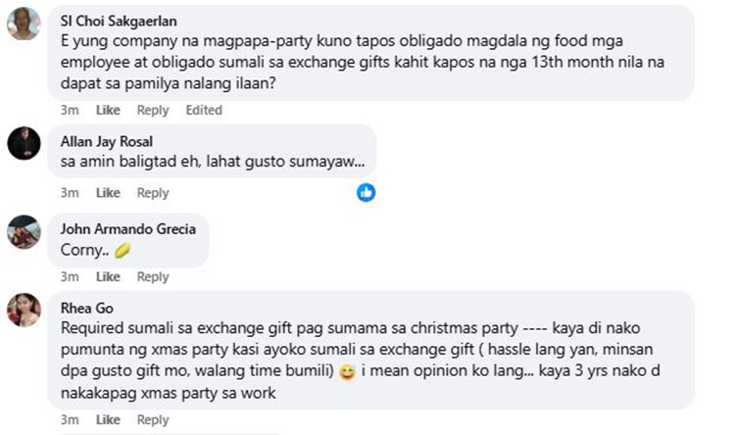Click the 3m timestamp under Allan's comment
The width and height of the screenshot is (735, 435).
pos(70,193)
